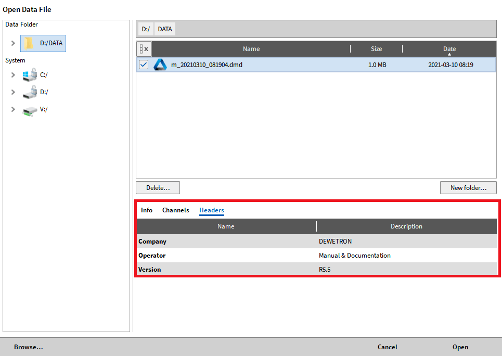
Task: Navigate to DATA breadcrumb segment
Action: click(165, 29)
